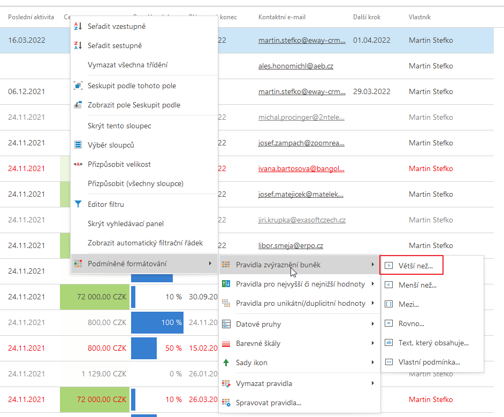
Task: Click the 01.04.2022 next step date
Action: [x=371, y=40]
